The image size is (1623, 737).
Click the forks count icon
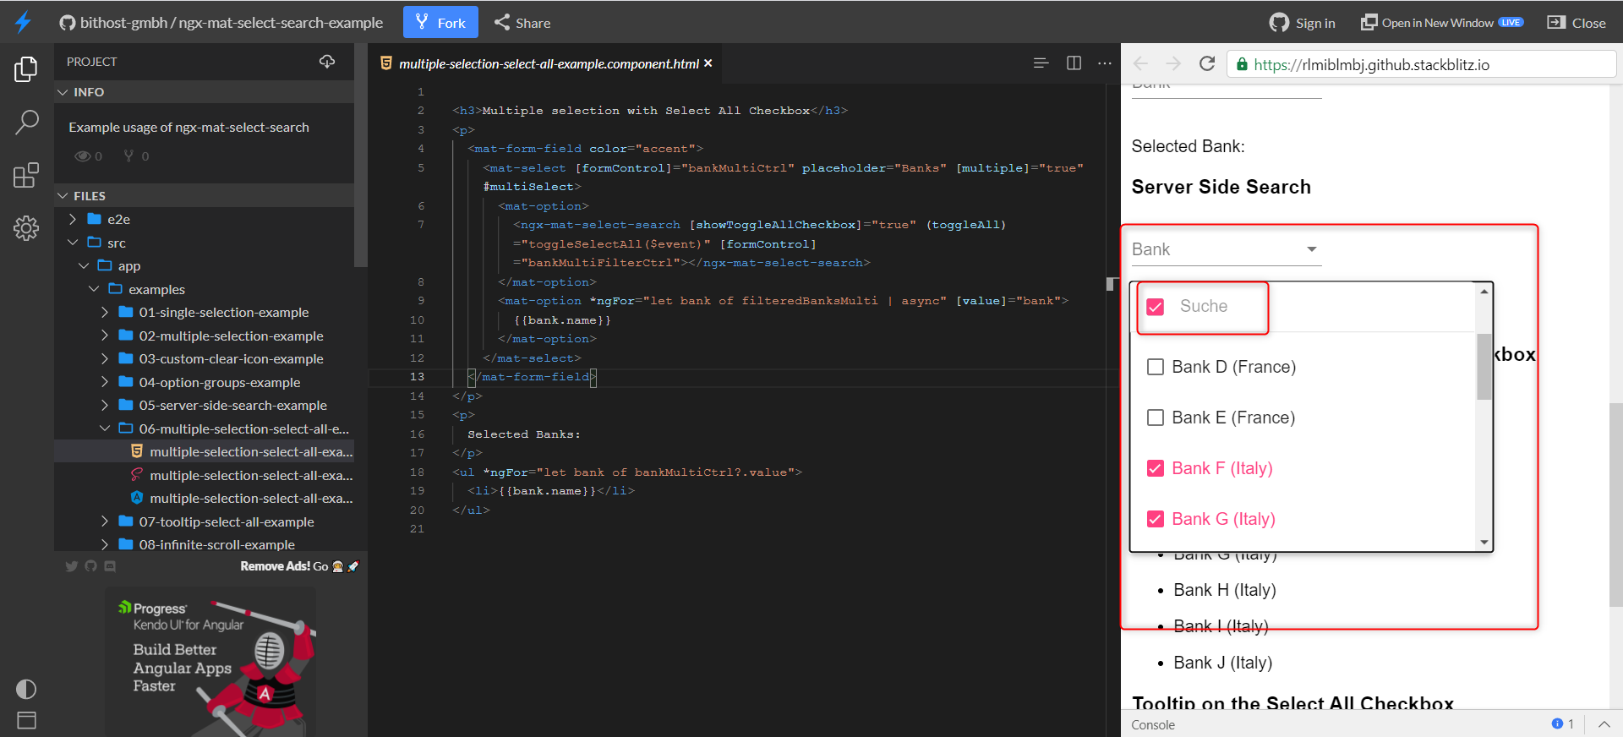(x=128, y=156)
